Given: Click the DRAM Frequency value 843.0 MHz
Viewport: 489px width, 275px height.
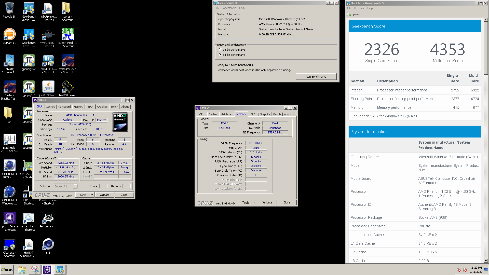Looking at the screenshot, I should 256,143.
